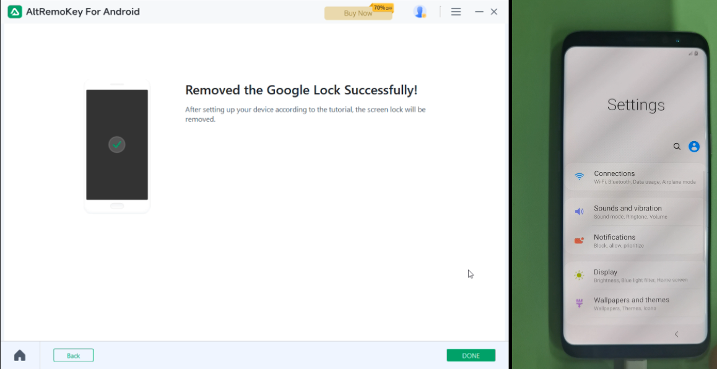Open the user account profile icon

pyautogui.click(x=420, y=12)
